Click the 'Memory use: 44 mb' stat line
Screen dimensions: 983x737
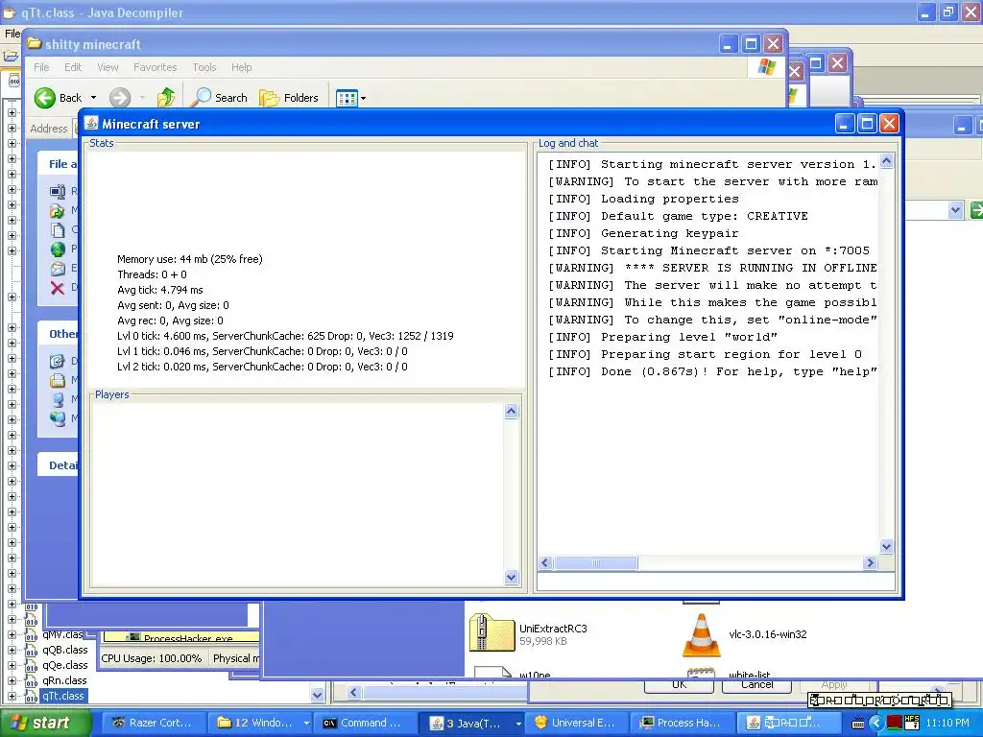190,259
